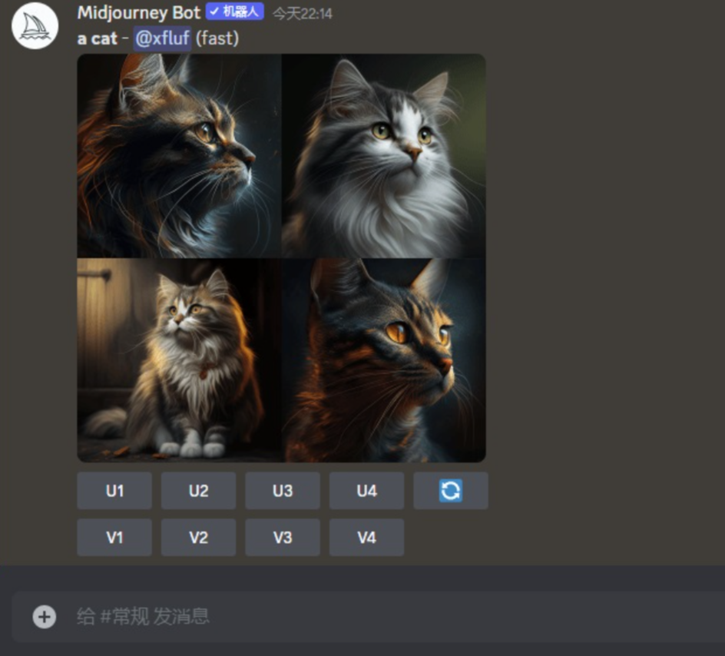725x656 pixels.
Task: Open the top-left dark orange cat image
Action: 179,156
